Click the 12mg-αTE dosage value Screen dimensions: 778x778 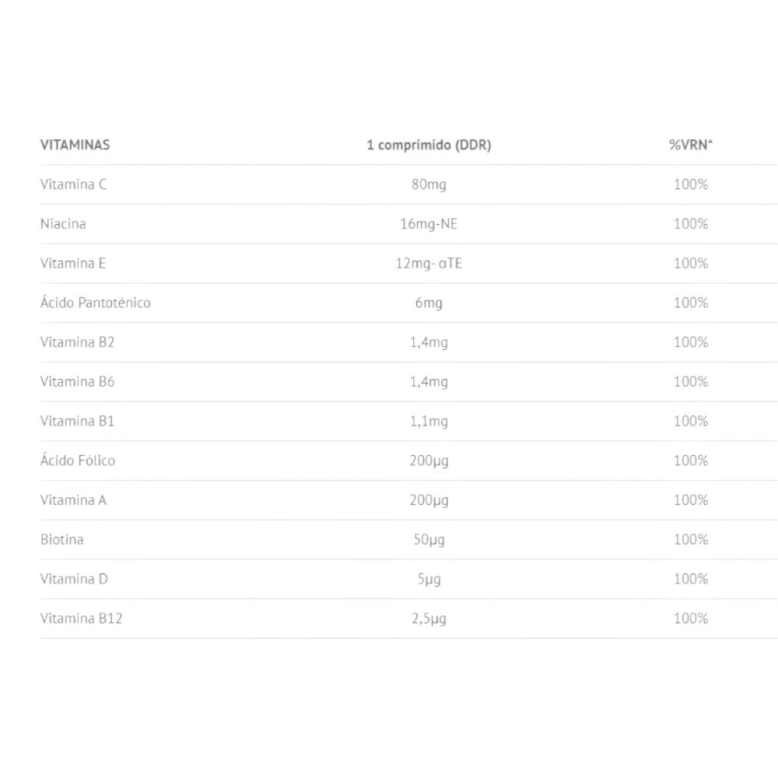(x=429, y=263)
